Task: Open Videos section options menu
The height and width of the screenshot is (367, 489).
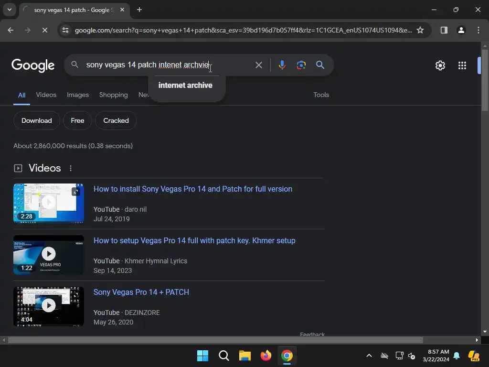Action: tap(71, 168)
